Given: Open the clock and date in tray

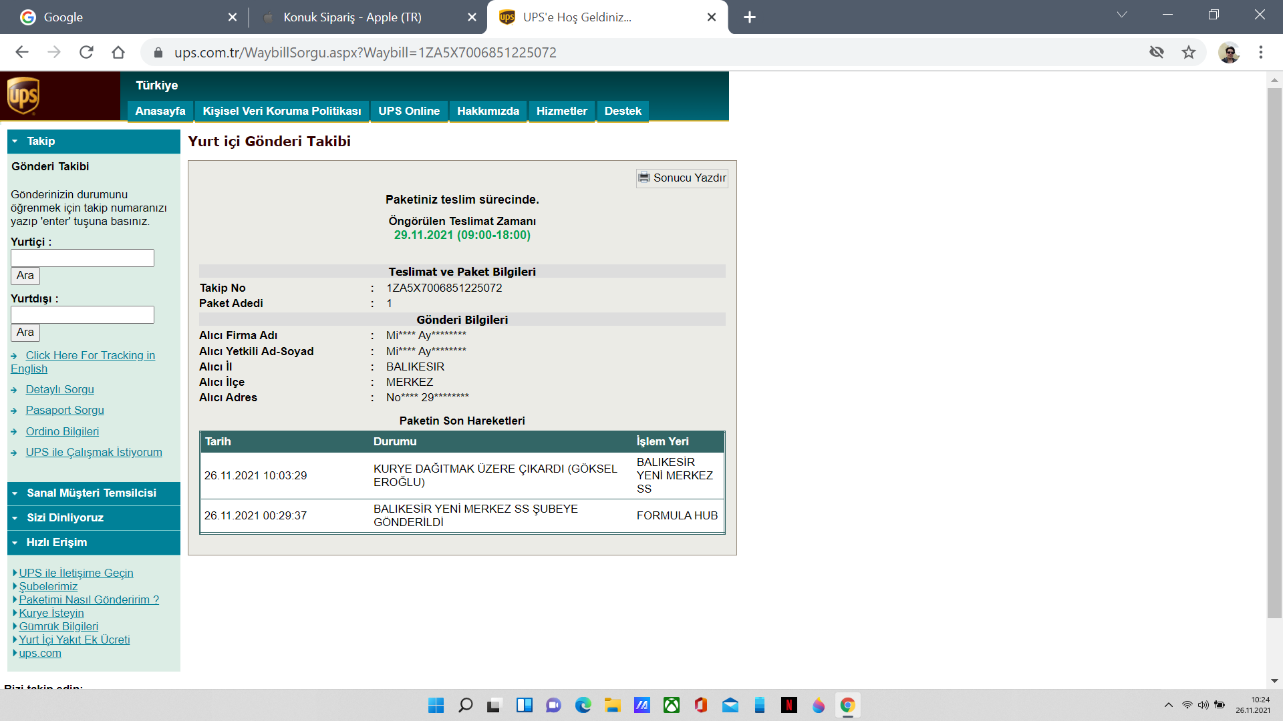Looking at the screenshot, I should [x=1253, y=705].
